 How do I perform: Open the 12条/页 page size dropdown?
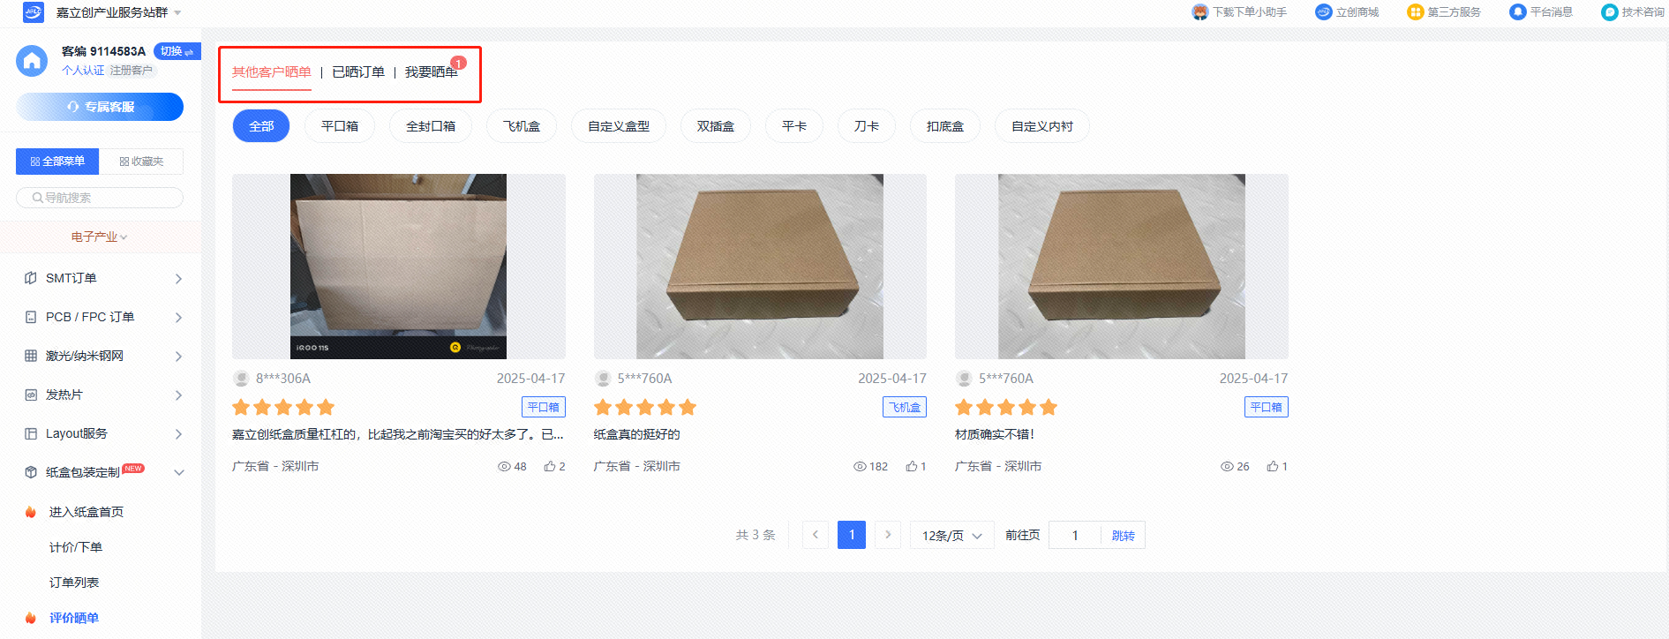click(951, 536)
